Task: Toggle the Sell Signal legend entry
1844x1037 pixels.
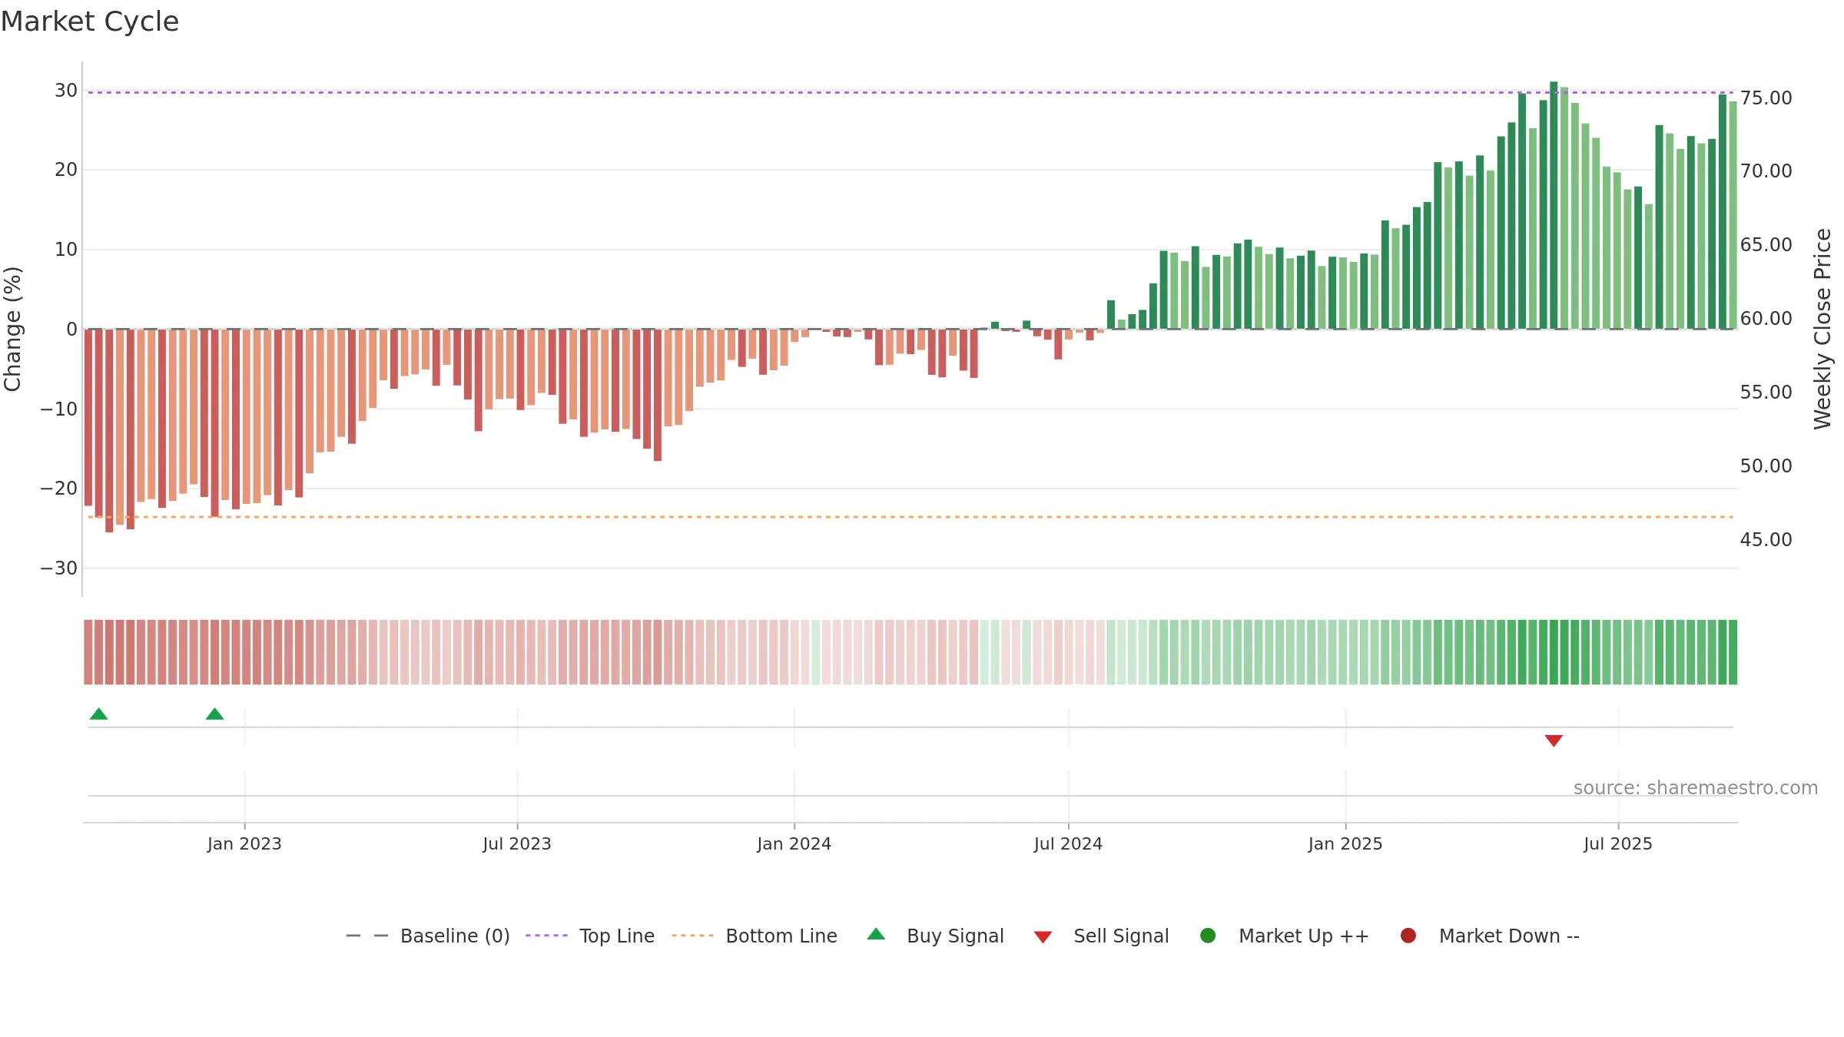Action: (x=1101, y=936)
